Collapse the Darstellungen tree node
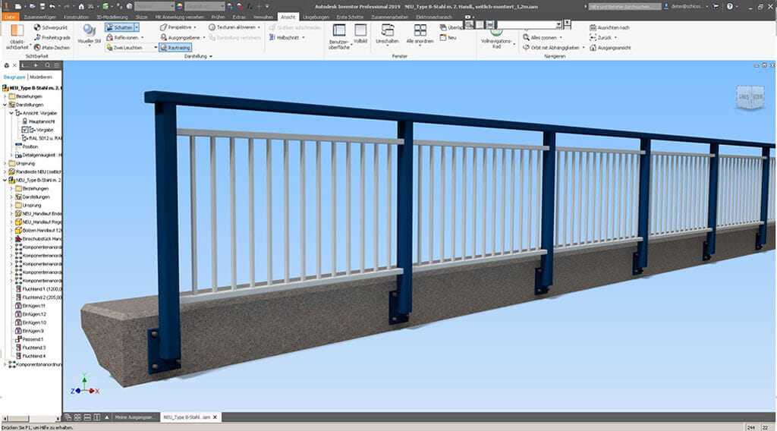This screenshot has height=431, width=777. tap(5, 105)
